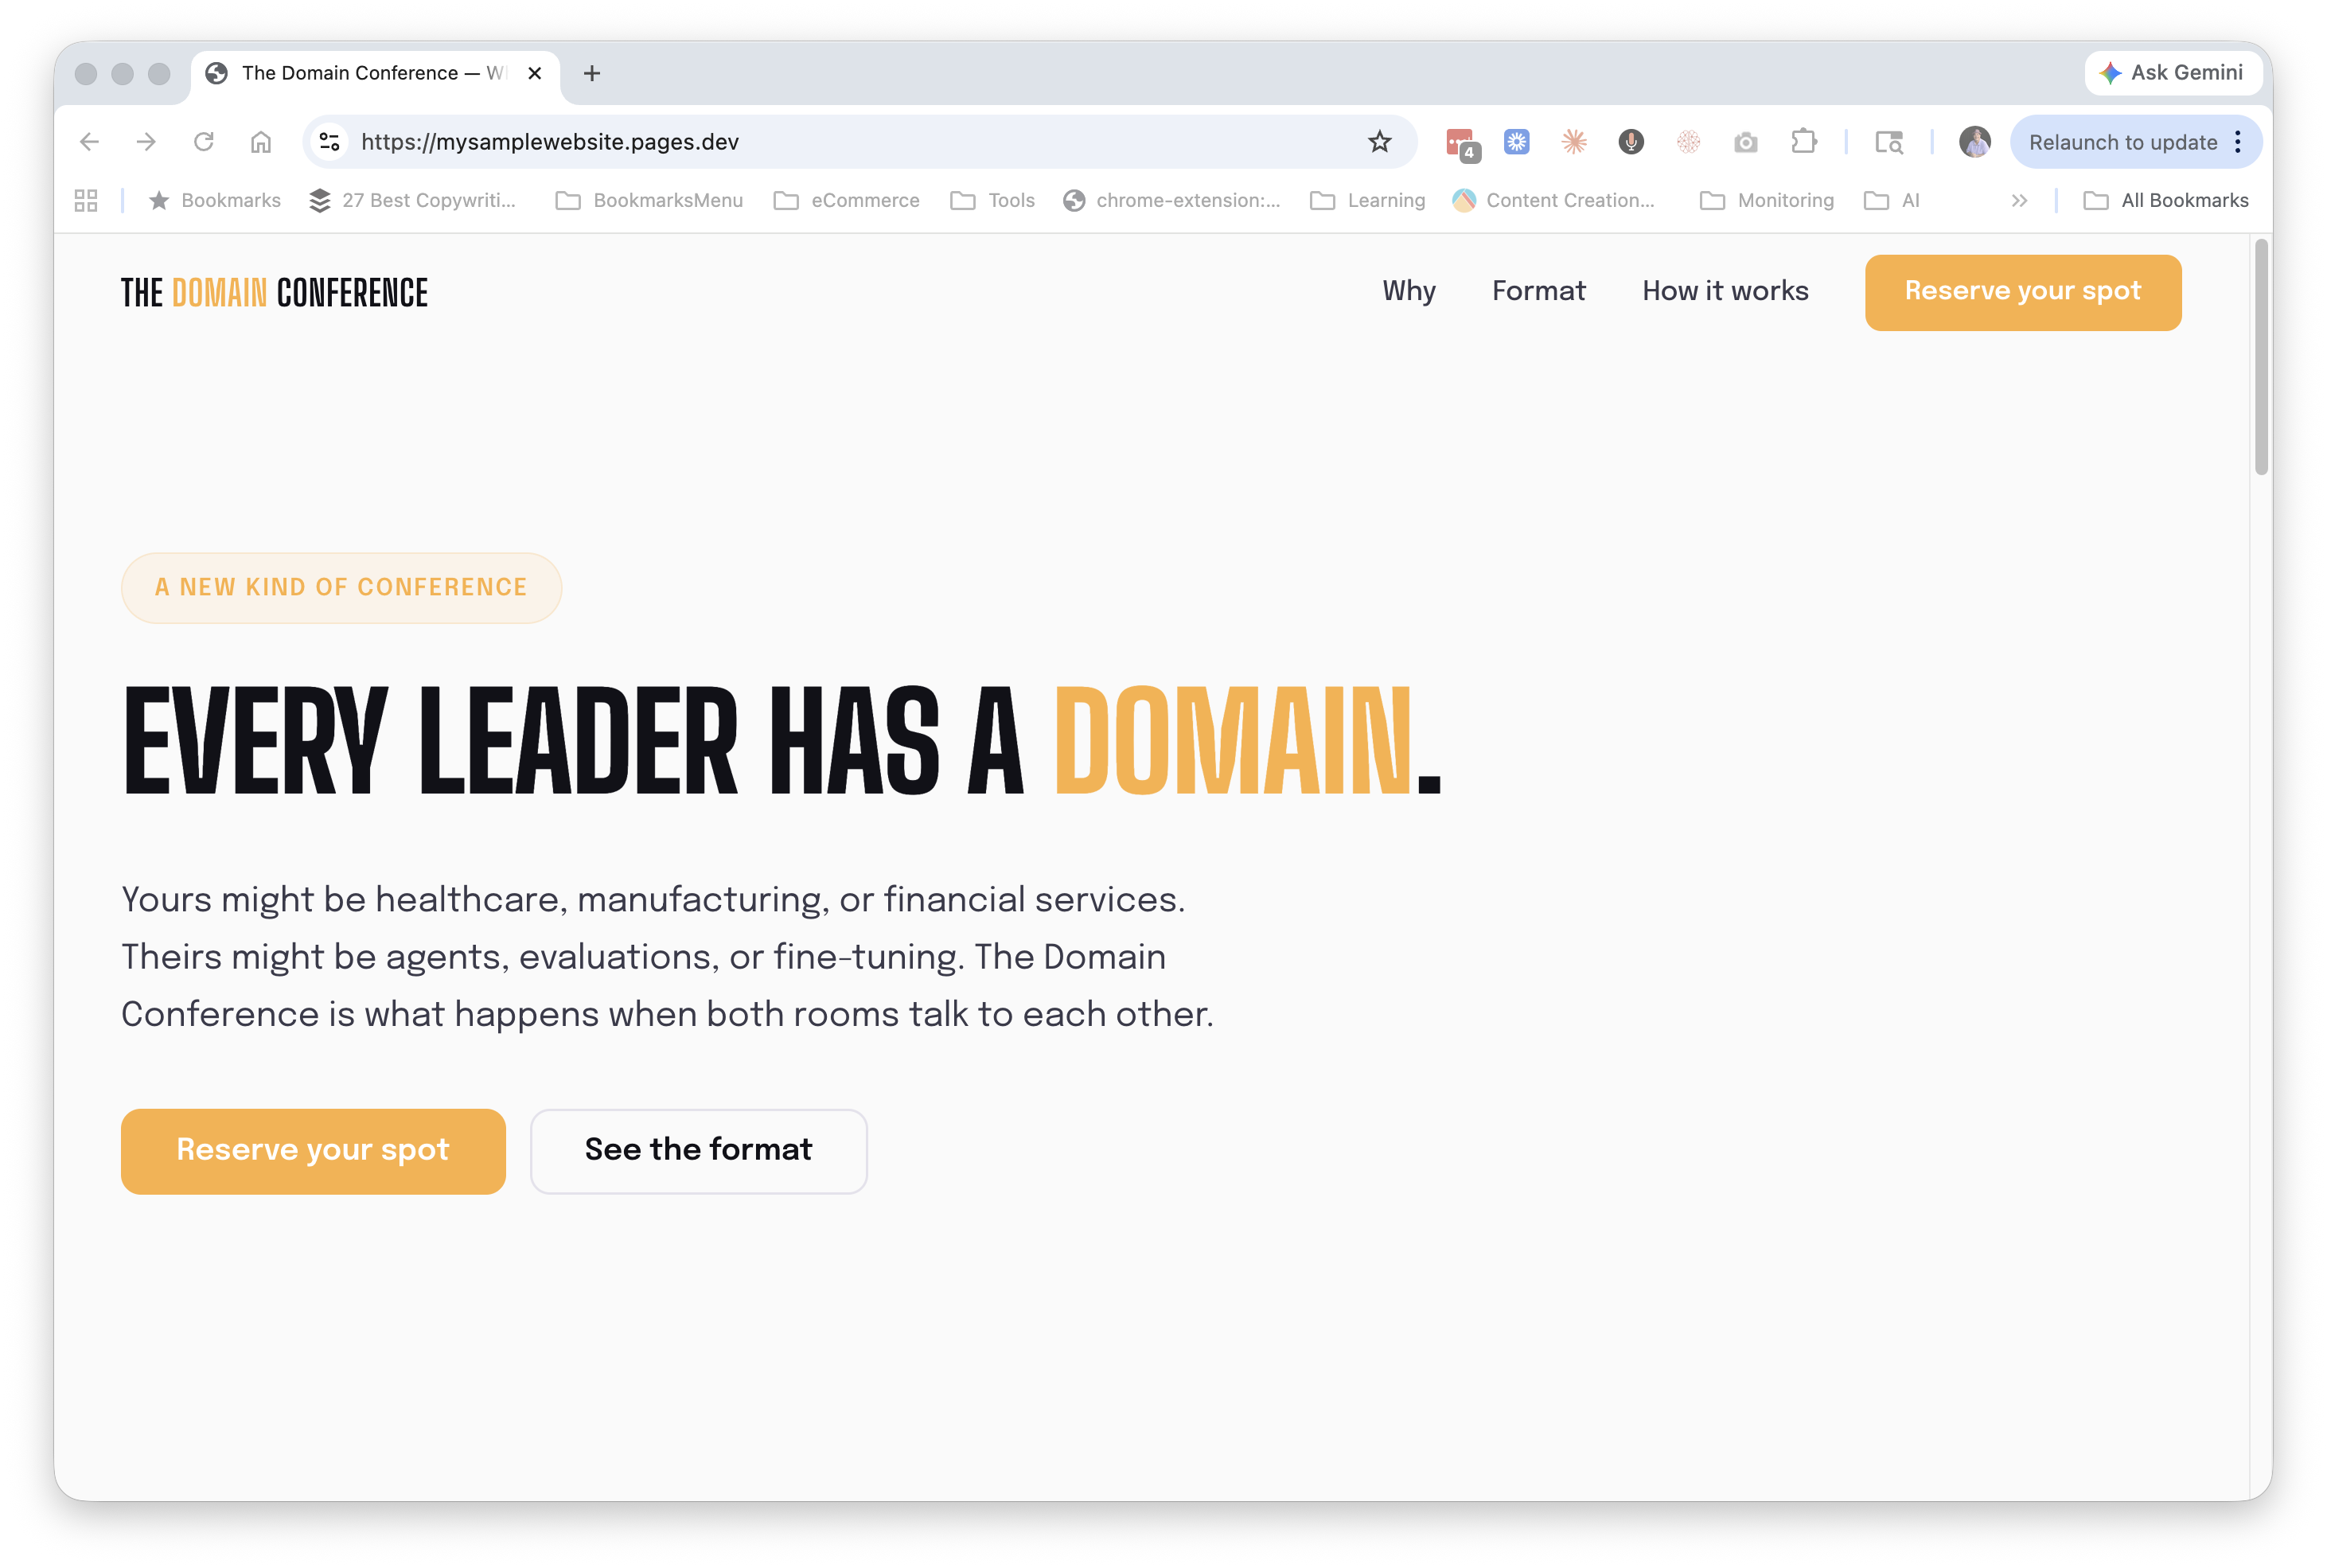Image resolution: width=2327 pixels, height=1568 pixels.
Task: Open the apps grid in the bookmarks bar
Action: click(86, 200)
